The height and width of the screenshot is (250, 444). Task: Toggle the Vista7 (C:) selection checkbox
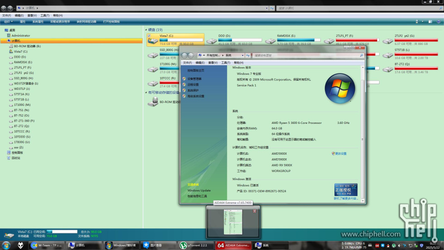click(149, 36)
